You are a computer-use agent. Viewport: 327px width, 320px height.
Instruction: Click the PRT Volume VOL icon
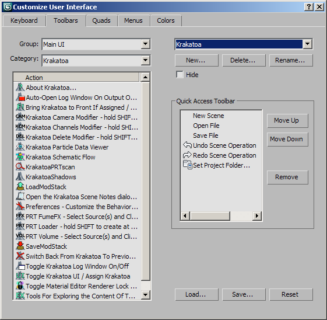(20, 236)
